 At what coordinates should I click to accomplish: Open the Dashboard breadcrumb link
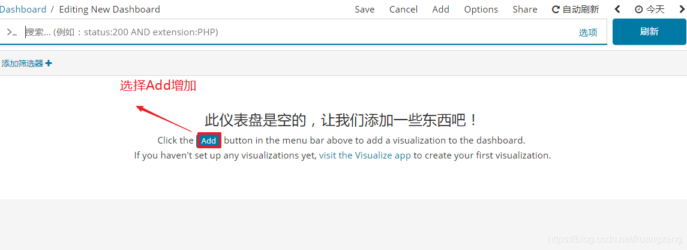coord(23,9)
